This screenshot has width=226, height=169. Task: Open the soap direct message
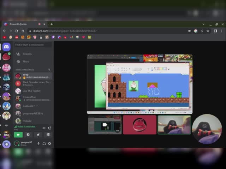point(33,76)
